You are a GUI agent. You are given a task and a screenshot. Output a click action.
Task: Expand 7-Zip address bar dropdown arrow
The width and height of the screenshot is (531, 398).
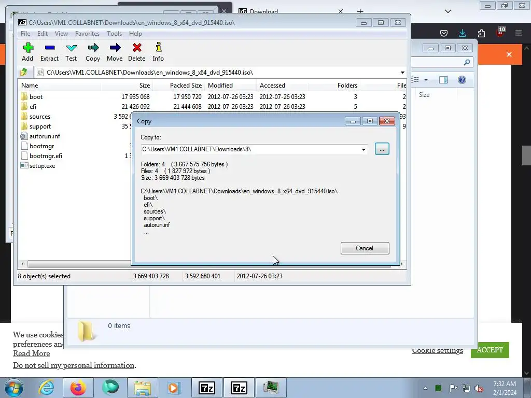point(402,73)
